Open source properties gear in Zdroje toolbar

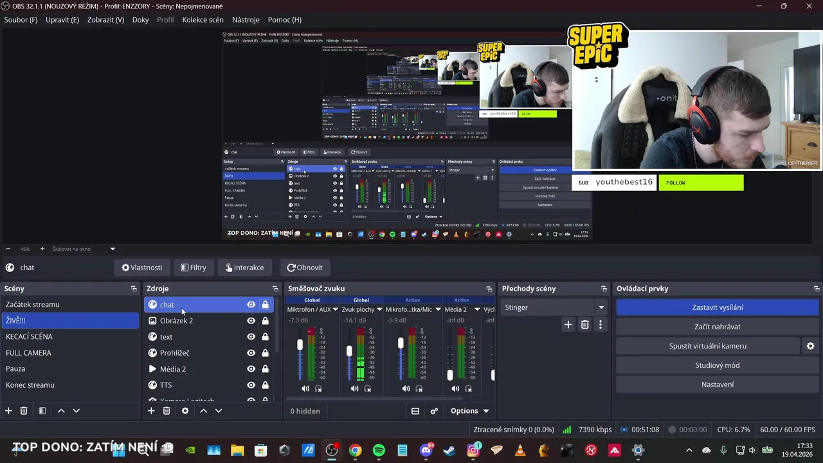point(185,411)
